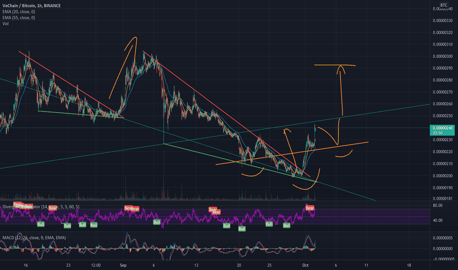
Task: Select the EMA (55, close, 0) legend
Action: coord(19,18)
